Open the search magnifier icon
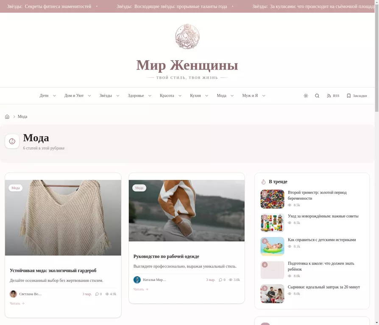Viewport: 379px width, 325px height. (317, 96)
